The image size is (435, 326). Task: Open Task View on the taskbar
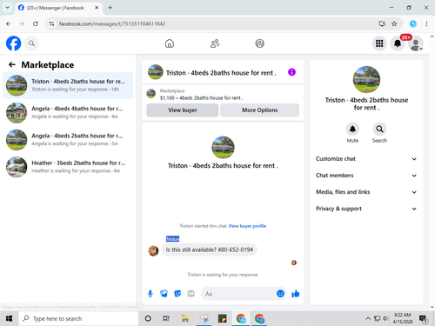166,319
